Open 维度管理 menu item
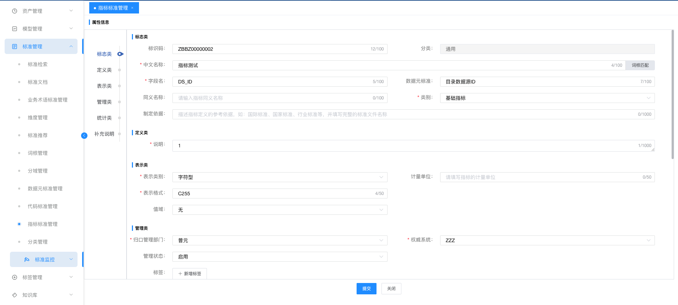This screenshot has width=678, height=305. point(38,118)
